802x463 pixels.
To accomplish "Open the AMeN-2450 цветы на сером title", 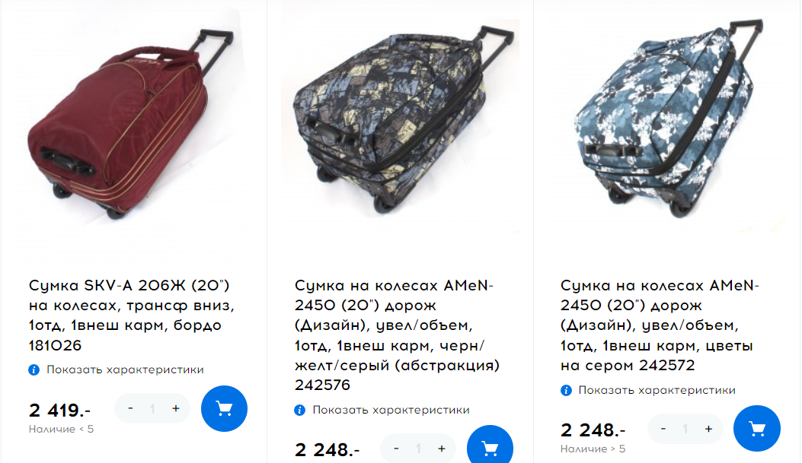I will tap(660, 325).
